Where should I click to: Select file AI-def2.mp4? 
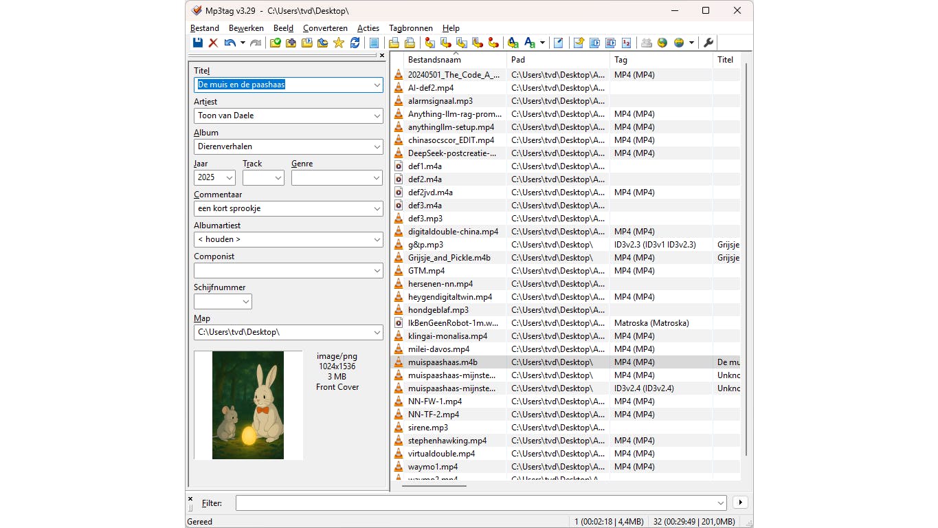(431, 88)
